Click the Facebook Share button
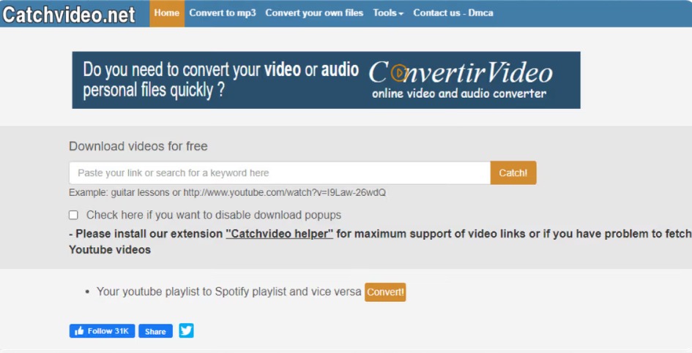Screen dimensions: 692x353 [155, 331]
